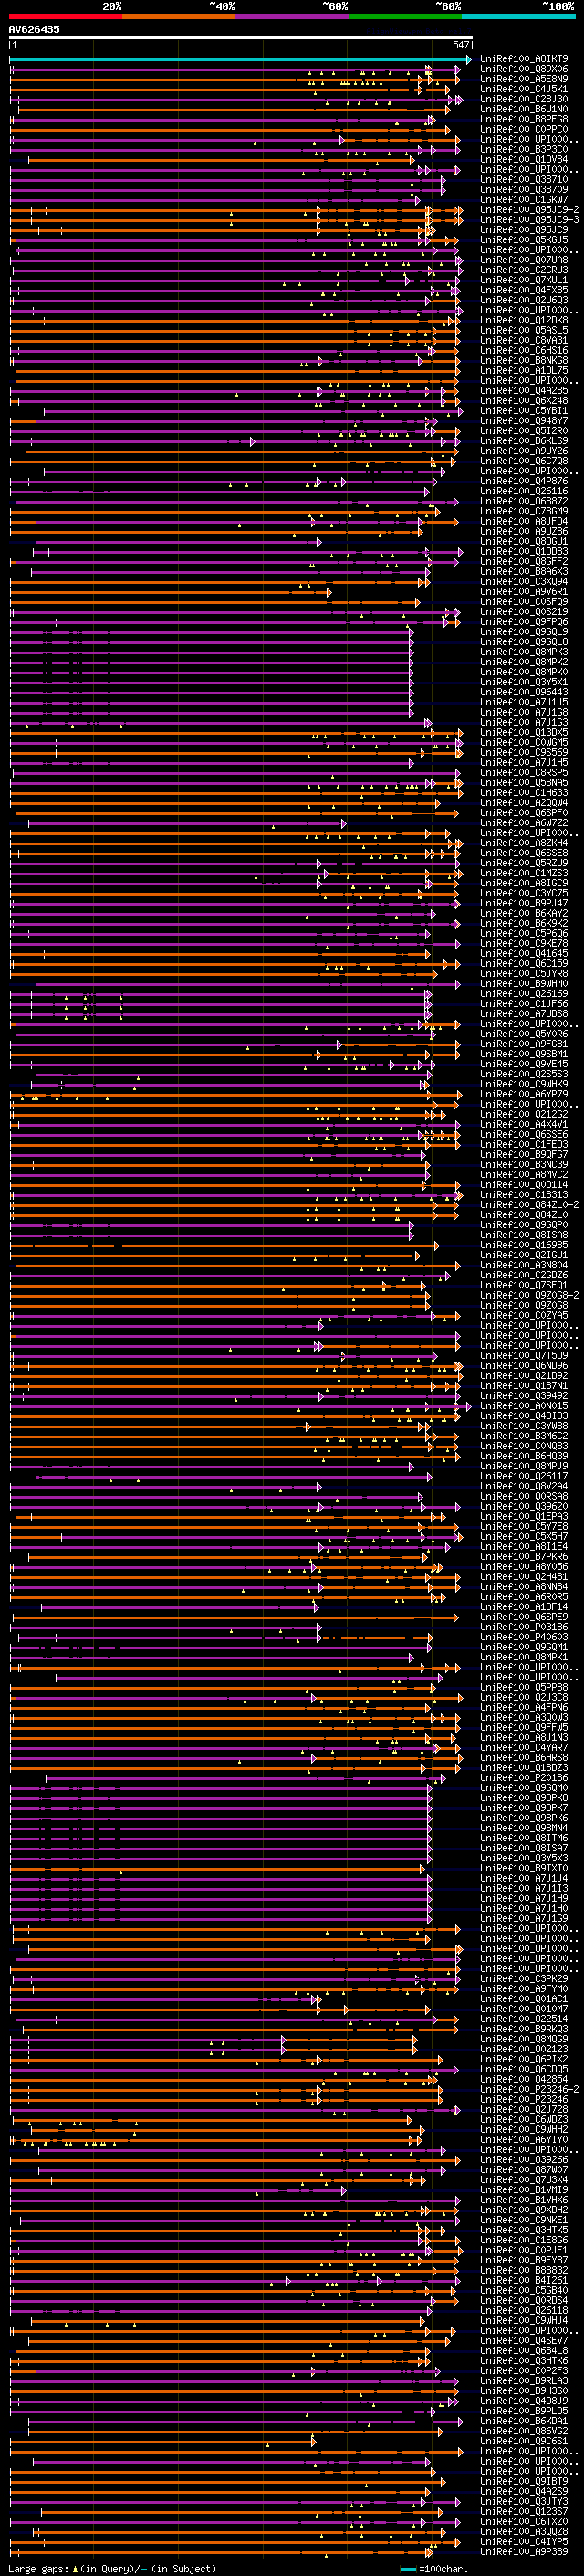Open isoform hit UniRef100_Q95JC9-2

coord(529,210)
